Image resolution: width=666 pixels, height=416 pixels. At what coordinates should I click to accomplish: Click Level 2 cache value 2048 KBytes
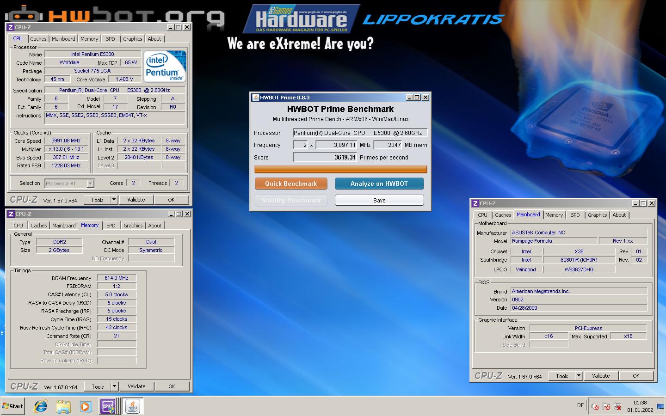click(139, 157)
